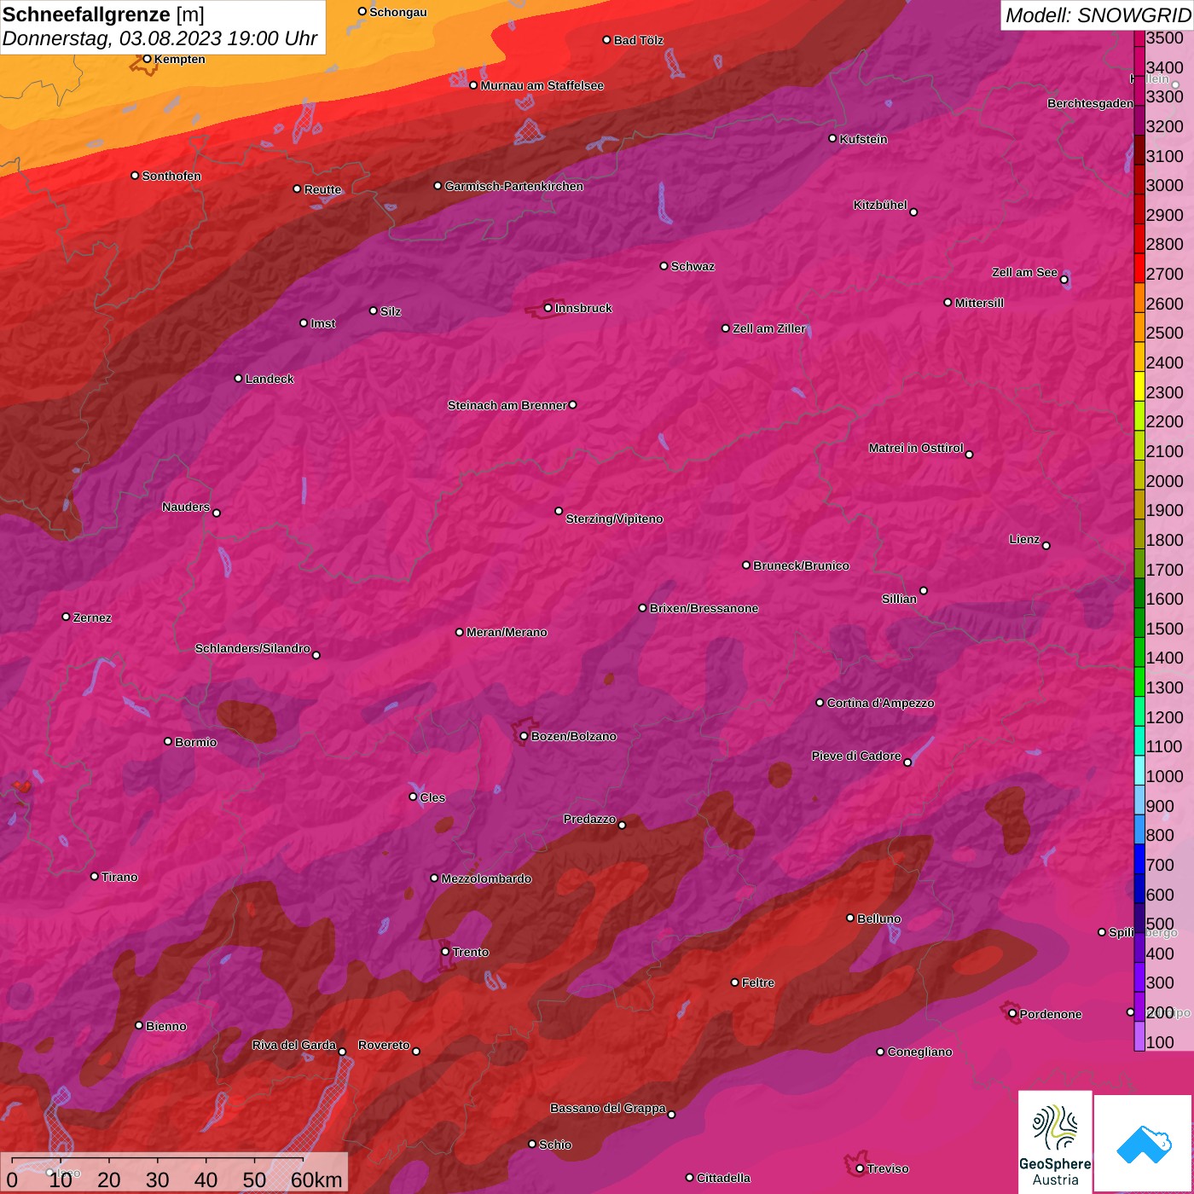Click the 1000 legend value
This screenshot has width=1194, height=1194.
click(1165, 776)
